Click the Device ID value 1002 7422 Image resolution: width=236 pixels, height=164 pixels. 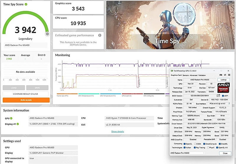click(x=219, y=100)
